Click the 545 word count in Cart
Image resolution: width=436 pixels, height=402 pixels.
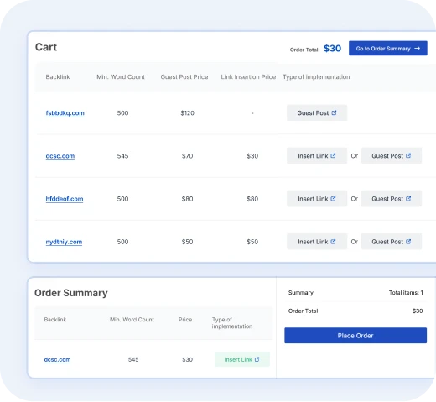122,156
